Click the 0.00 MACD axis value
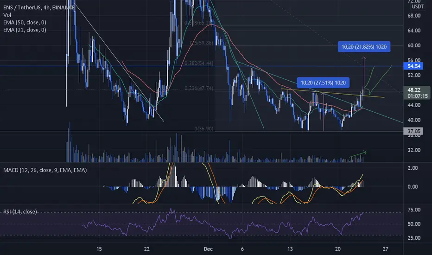The image size is (432, 255). point(413,187)
